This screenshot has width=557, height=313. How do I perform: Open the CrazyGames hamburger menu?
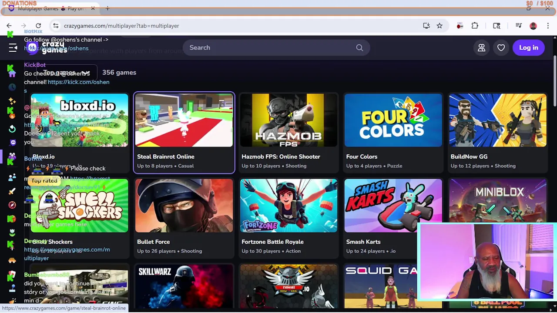[x=13, y=48]
